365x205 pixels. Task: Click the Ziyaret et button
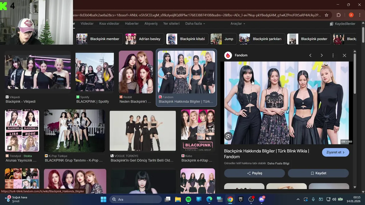(335, 152)
